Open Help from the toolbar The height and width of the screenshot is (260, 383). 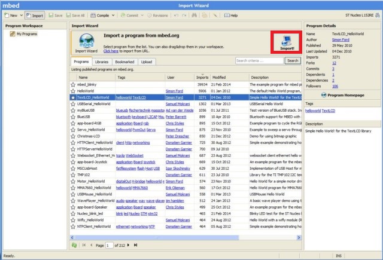[x=231, y=16]
